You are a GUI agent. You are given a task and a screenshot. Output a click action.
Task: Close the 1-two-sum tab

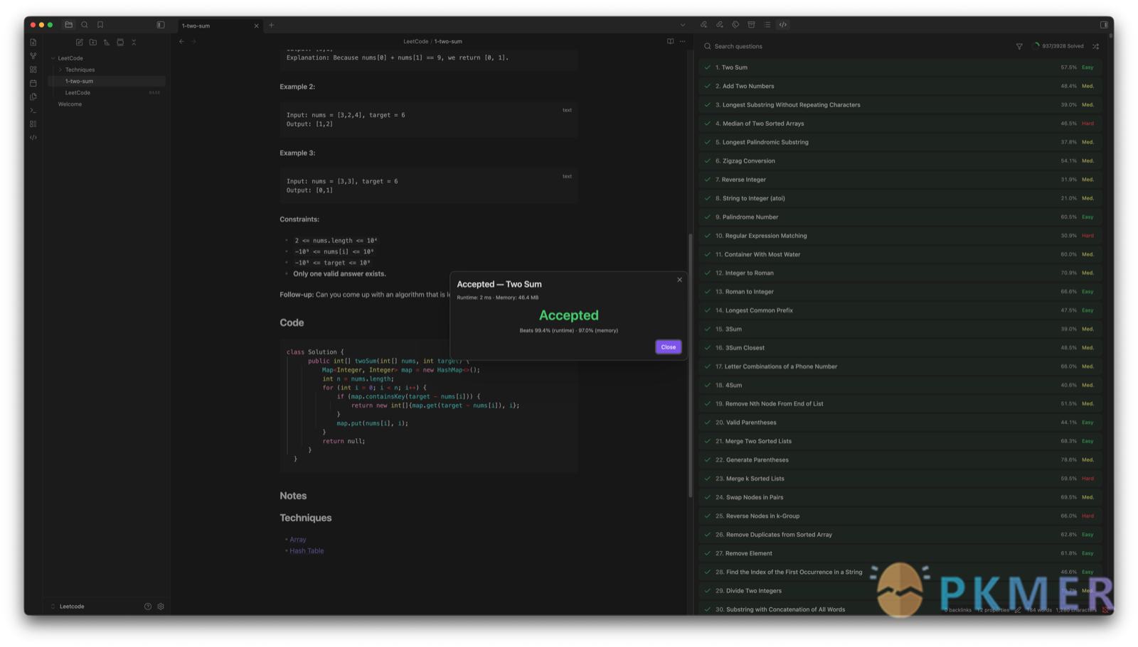[x=257, y=26]
